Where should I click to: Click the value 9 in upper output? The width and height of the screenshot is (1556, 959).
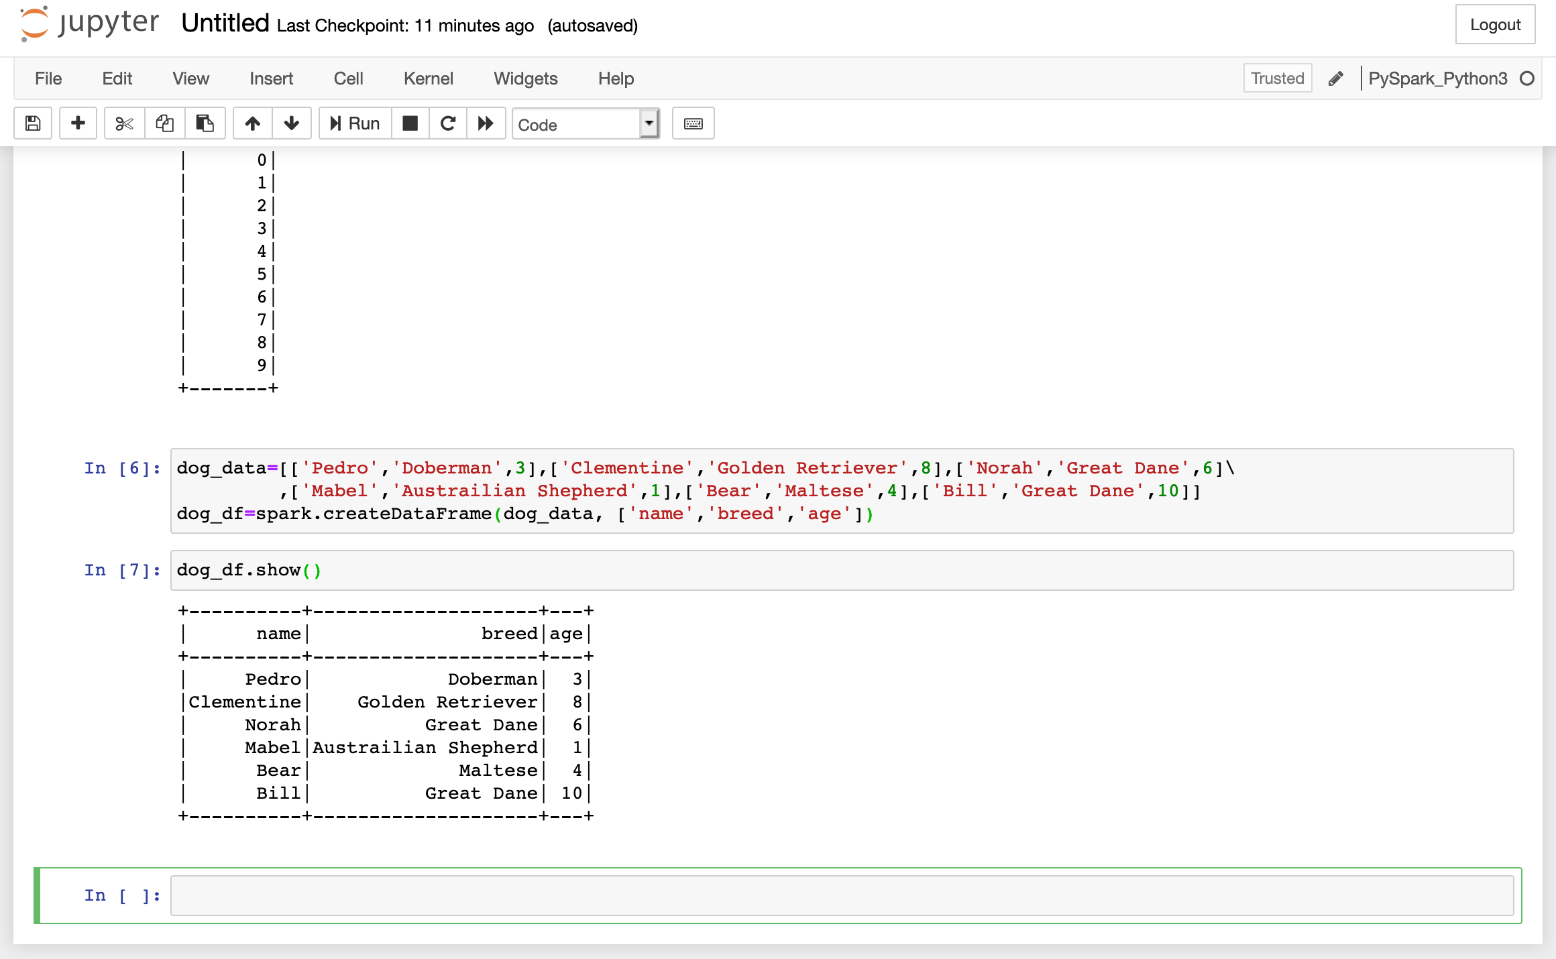pyautogui.click(x=262, y=365)
